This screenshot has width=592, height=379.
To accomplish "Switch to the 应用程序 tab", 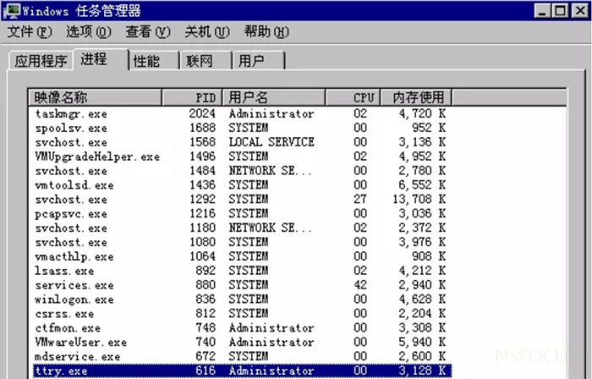I will [41, 61].
